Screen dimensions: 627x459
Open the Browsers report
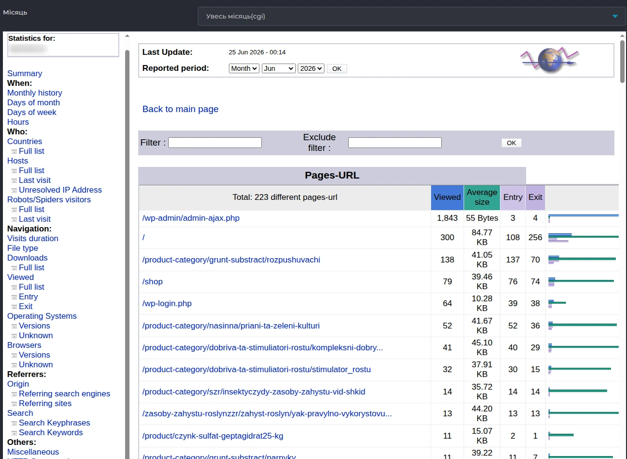(x=24, y=345)
